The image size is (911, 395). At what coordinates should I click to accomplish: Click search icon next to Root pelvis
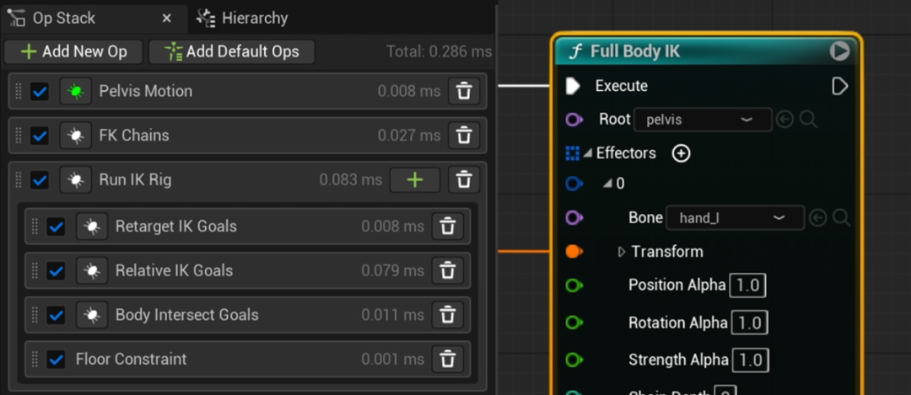point(808,120)
